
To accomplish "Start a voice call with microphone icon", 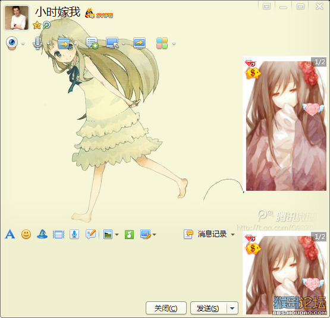I will click(x=37, y=43).
